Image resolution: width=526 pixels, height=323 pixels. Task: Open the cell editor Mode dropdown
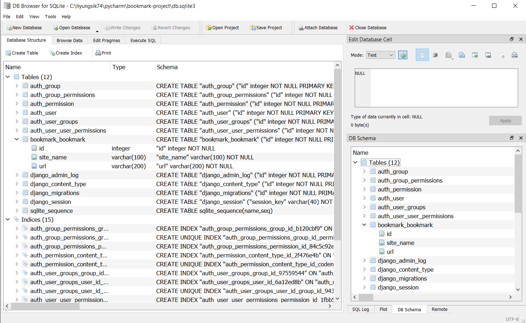380,55
